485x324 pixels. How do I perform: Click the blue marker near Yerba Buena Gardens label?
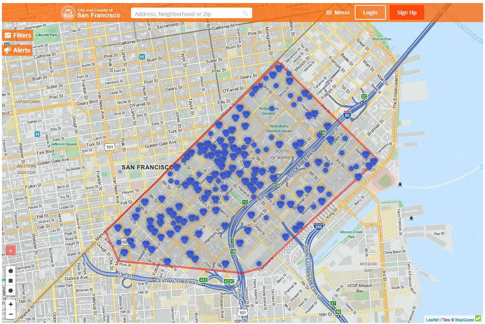tap(272, 109)
